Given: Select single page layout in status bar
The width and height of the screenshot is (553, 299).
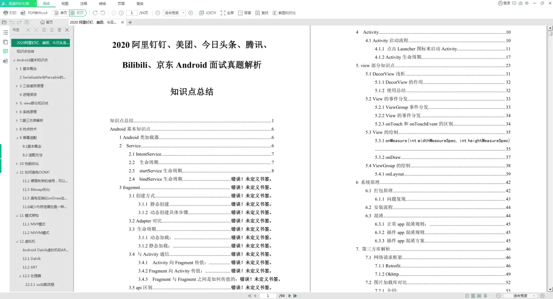Looking at the screenshot, I should click(x=467, y=296).
